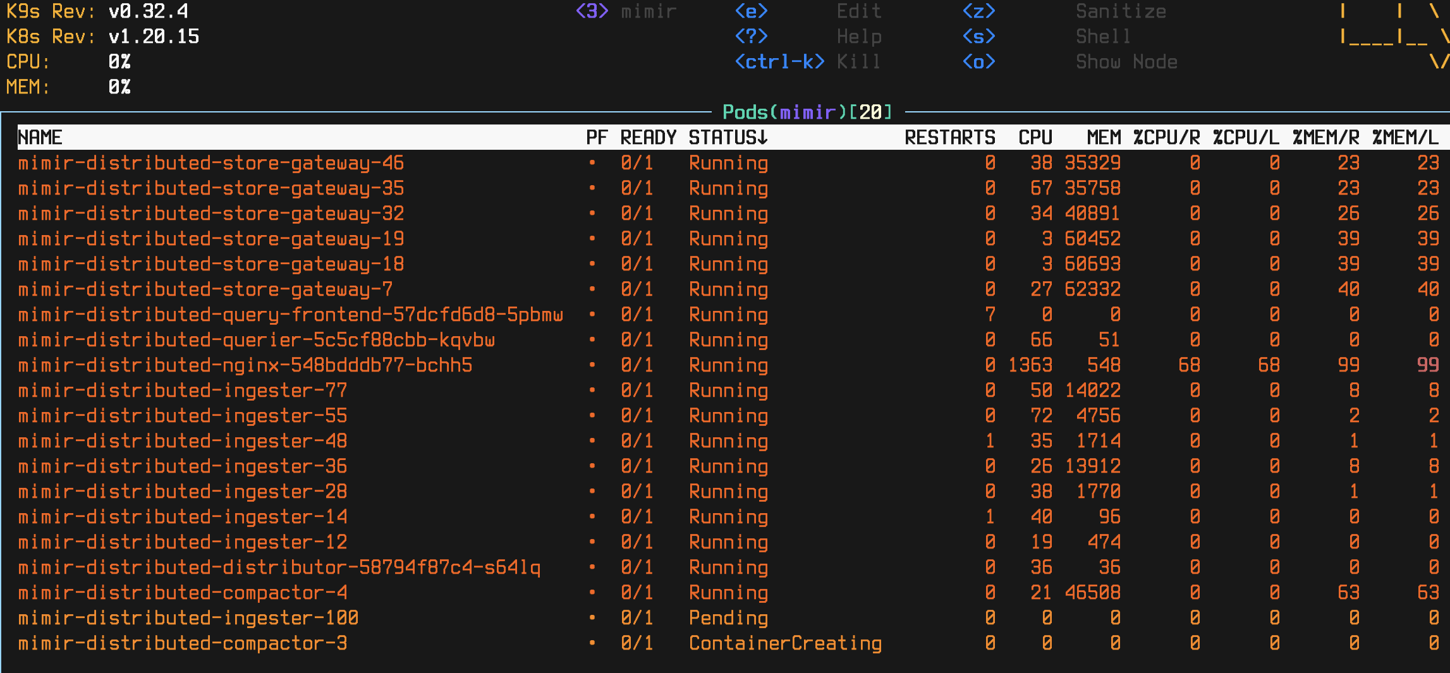Select the <3> mimir namespace shortcut
The width and height of the screenshot is (1450, 673).
[x=626, y=11]
